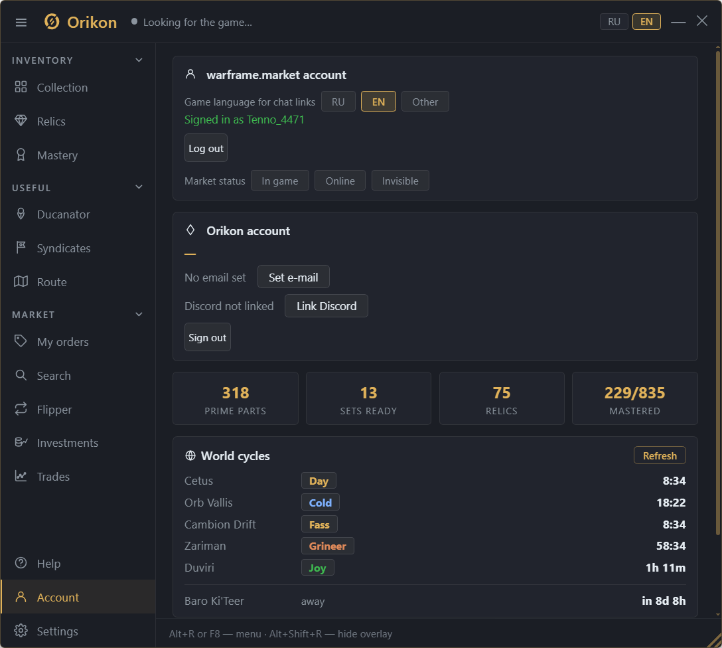
Task: Choose Other for chat link language
Action: click(x=425, y=102)
